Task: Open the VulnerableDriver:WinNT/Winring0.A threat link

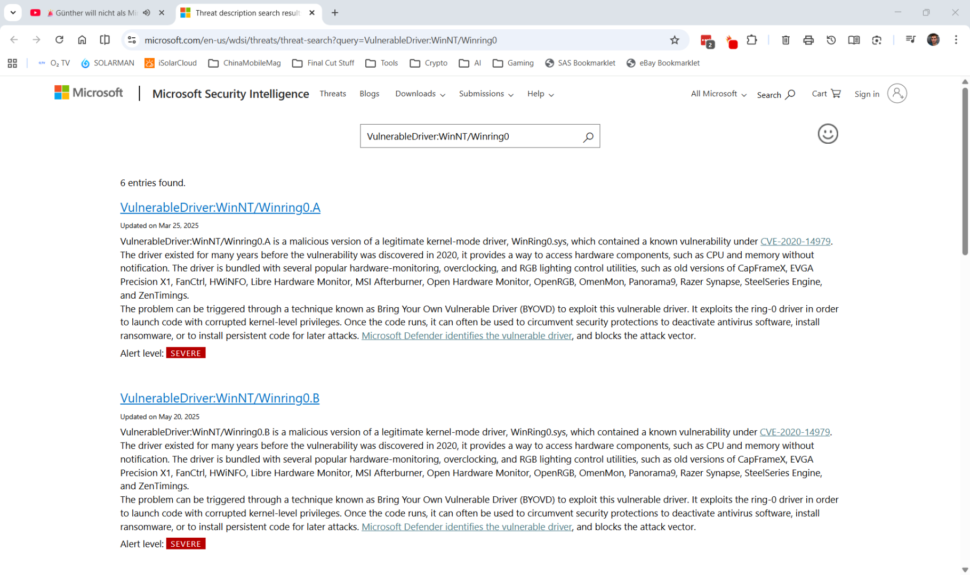Action: [220, 207]
